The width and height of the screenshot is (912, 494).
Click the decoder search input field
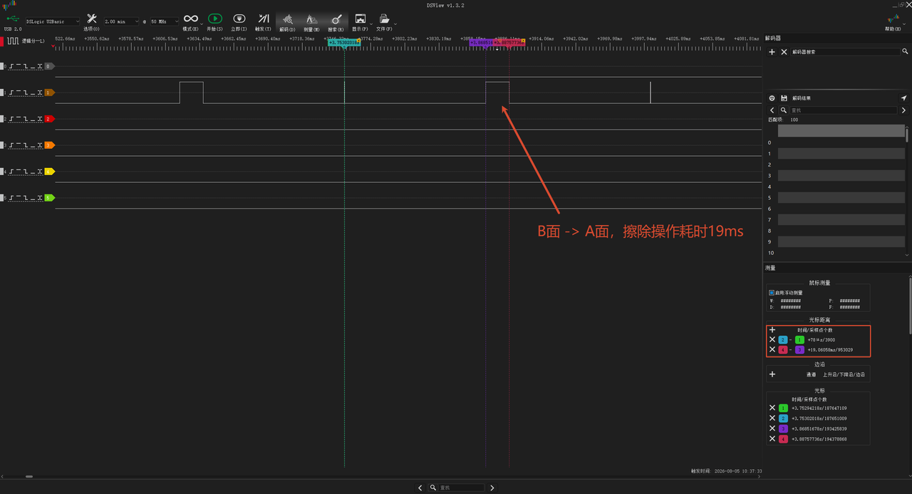845,52
